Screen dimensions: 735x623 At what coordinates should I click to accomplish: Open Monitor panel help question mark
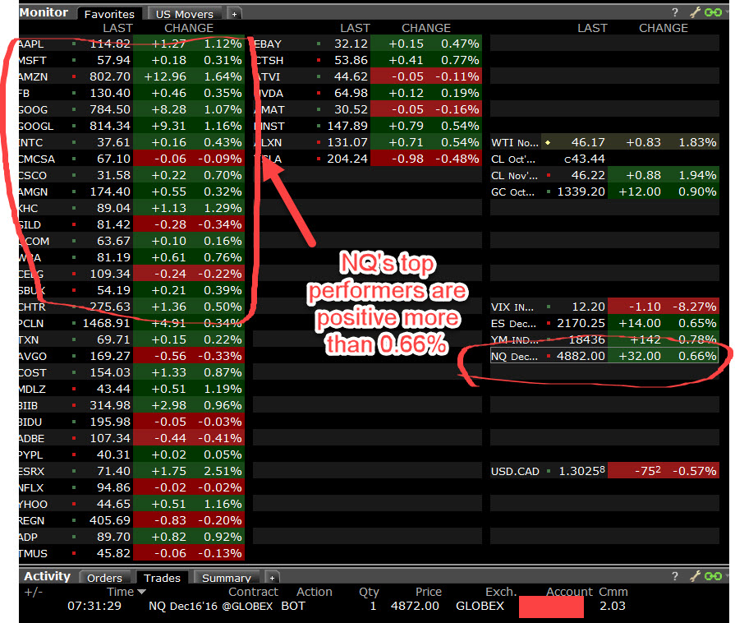tap(674, 12)
